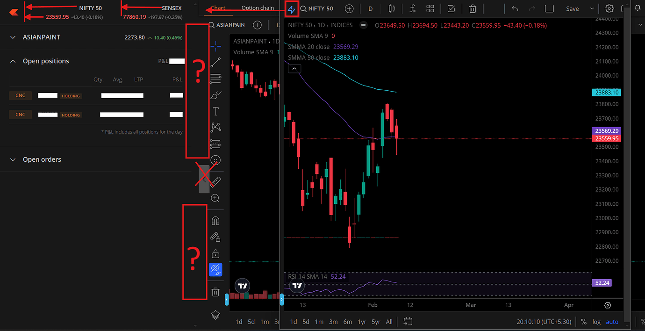Open the D interval menu
The height and width of the screenshot is (331, 645).
point(370,8)
